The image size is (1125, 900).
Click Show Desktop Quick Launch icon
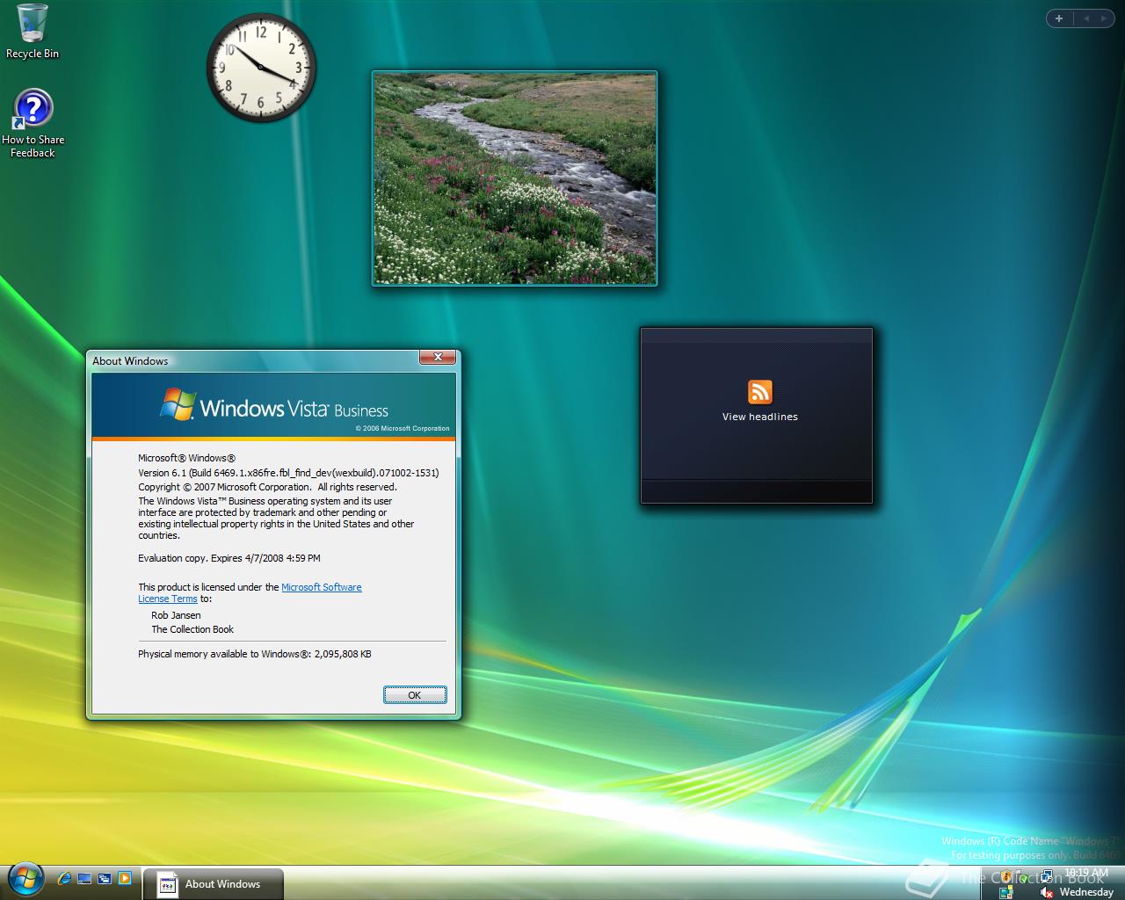(x=84, y=877)
